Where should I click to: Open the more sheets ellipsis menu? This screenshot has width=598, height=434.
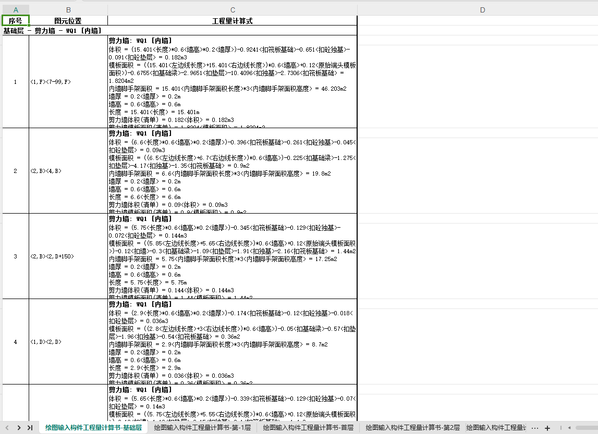coord(535,428)
